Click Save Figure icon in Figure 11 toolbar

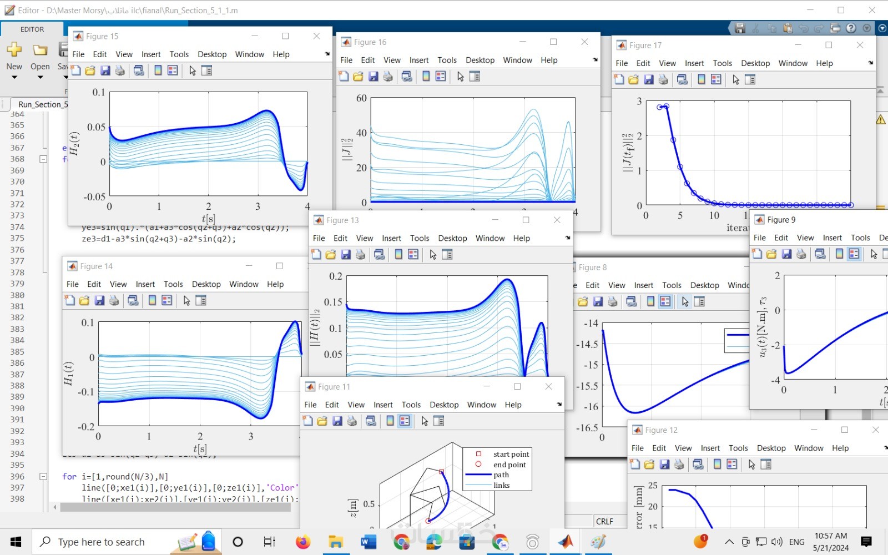[x=337, y=421]
